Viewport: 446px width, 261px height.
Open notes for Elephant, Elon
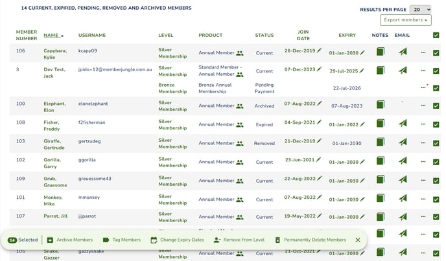(381, 105)
